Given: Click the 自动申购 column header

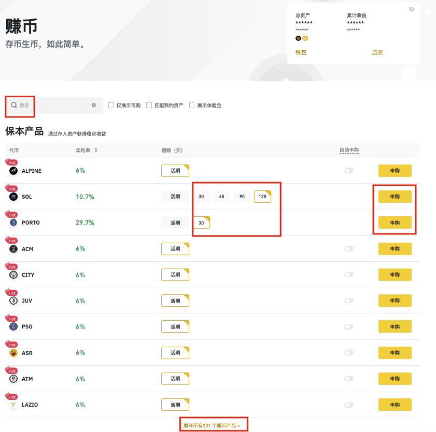Looking at the screenshot, I should click(349, 150).
